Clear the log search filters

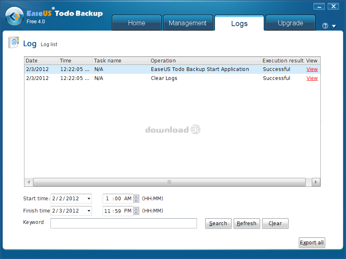point(275,224)
